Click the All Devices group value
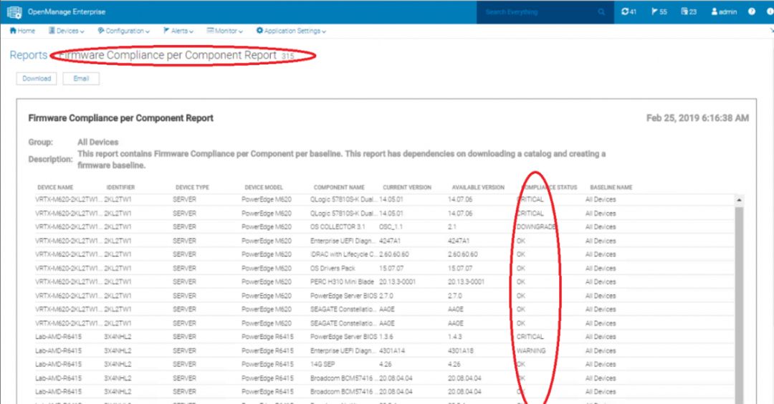774x404 pixels. [97, 142]
